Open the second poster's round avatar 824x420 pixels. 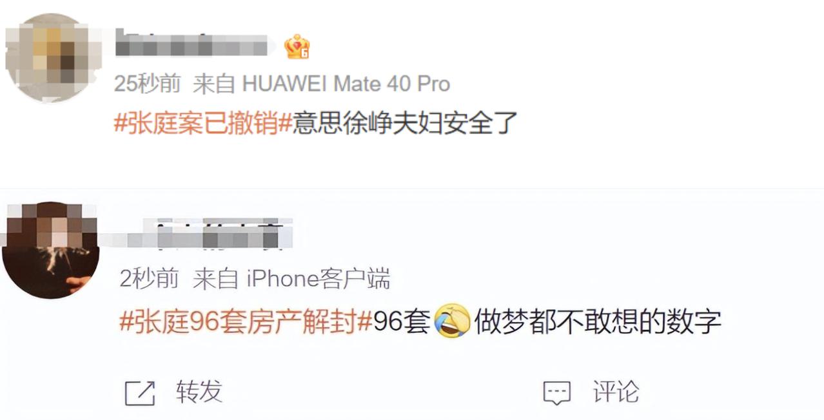51,250
